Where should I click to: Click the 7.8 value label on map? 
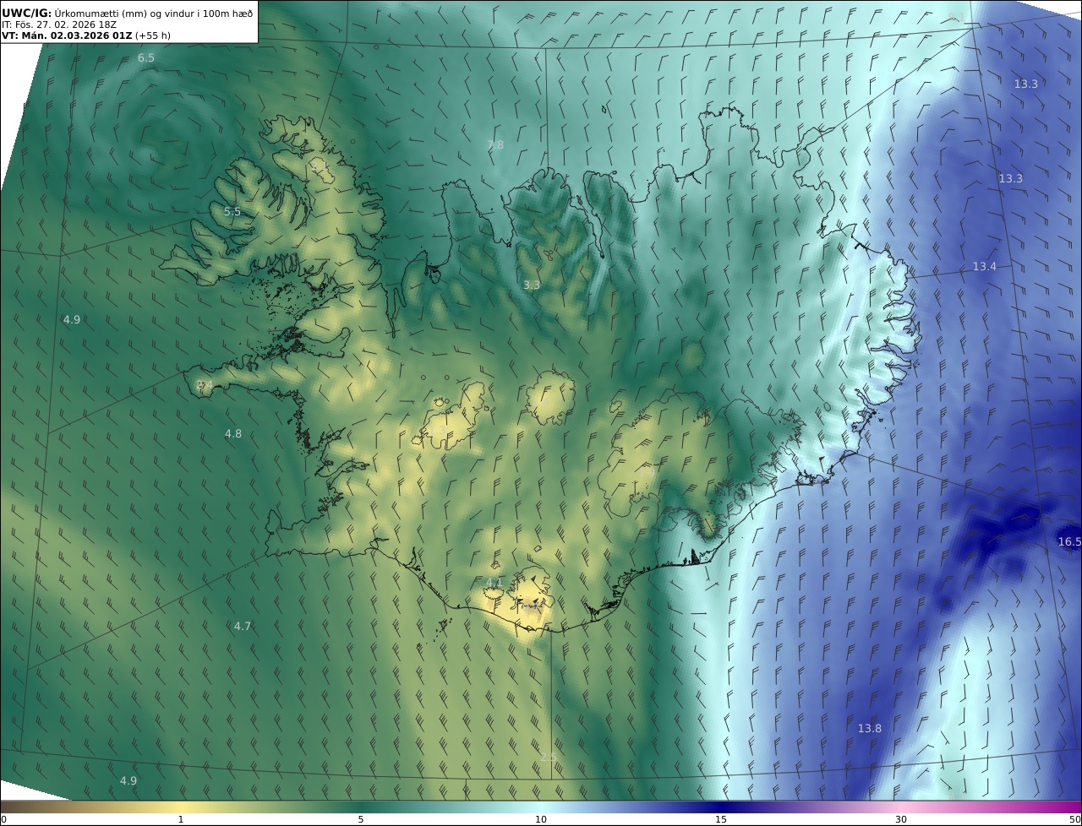click(495, 145)
